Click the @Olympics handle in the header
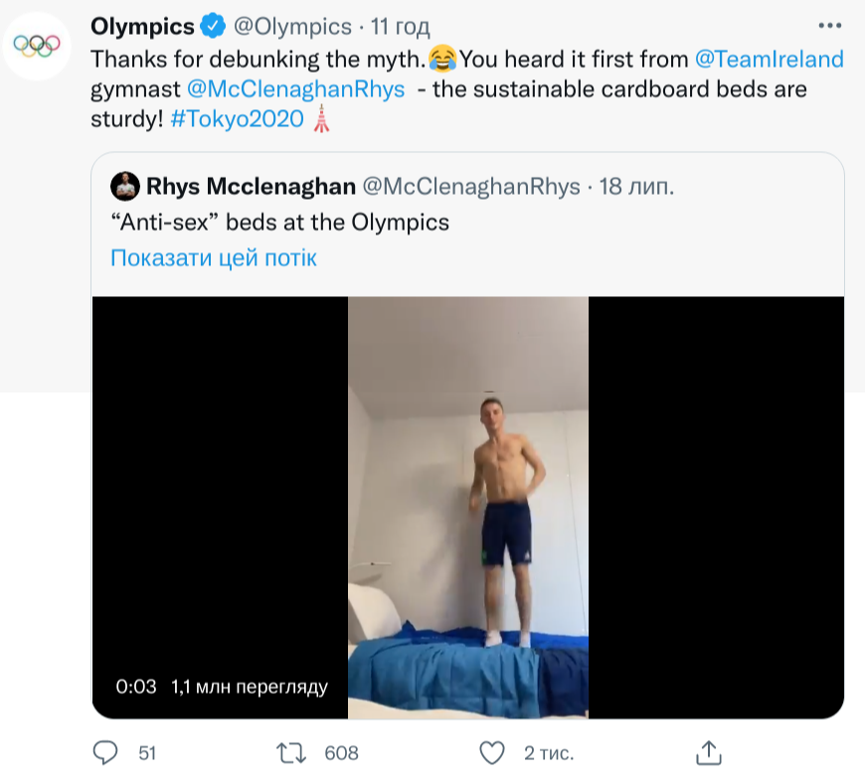Viewport: 865px width, 779px height. [x=293, y=26]
